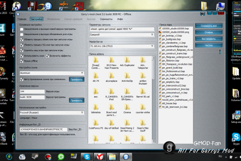Screen dimensions: 241x161
Task: Click the counter-strike addon folder
Action: coord(143,109)
